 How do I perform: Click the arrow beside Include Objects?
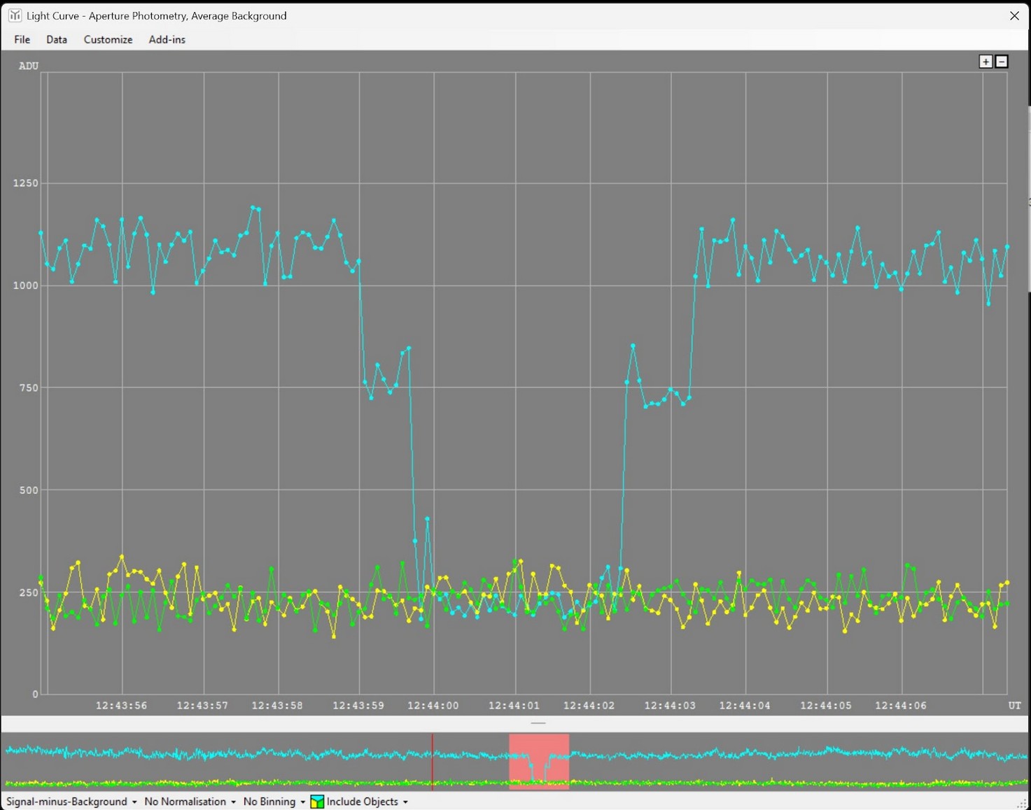405,802
